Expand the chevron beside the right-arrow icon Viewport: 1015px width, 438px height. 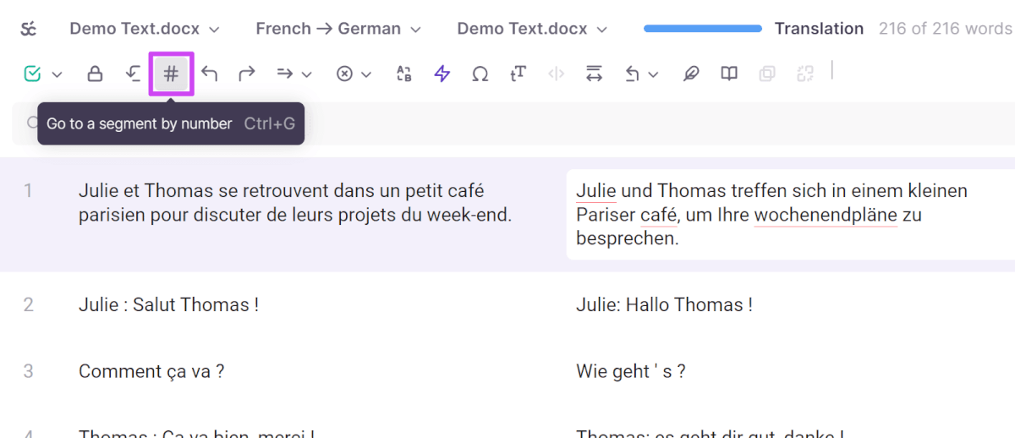[307, 74]
